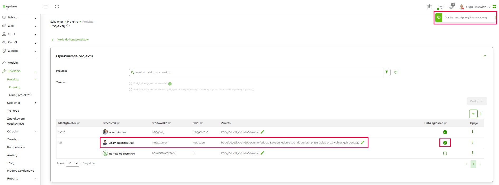Image resolution: width=499 pixels, height=185 pixels.
Task: Check Lista zgłoszeń for Bartosz Majsnerowski
Action: [x=445, y=153]
